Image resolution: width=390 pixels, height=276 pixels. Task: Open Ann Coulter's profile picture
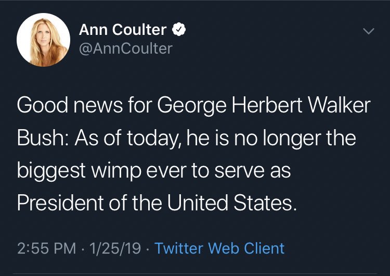[x=43, y=40]
